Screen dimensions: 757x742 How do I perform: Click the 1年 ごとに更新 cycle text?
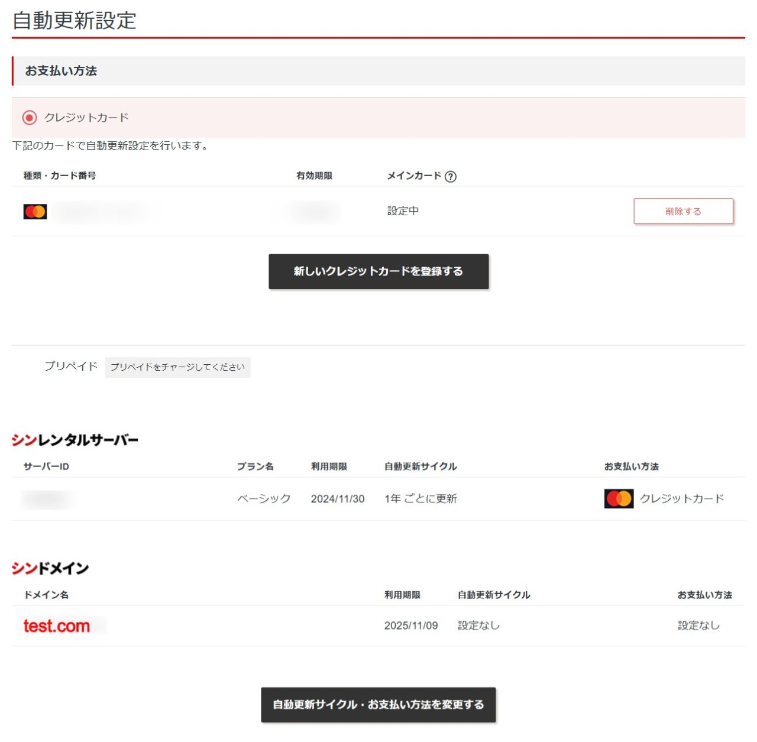coord(420,498)
